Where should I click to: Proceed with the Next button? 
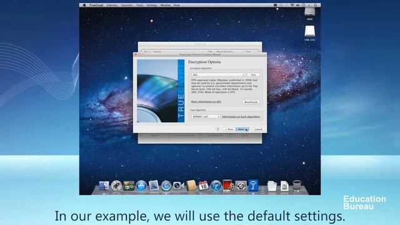(x=242, y=129)
